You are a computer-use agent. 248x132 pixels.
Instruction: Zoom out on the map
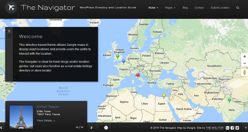coord(244,63)
